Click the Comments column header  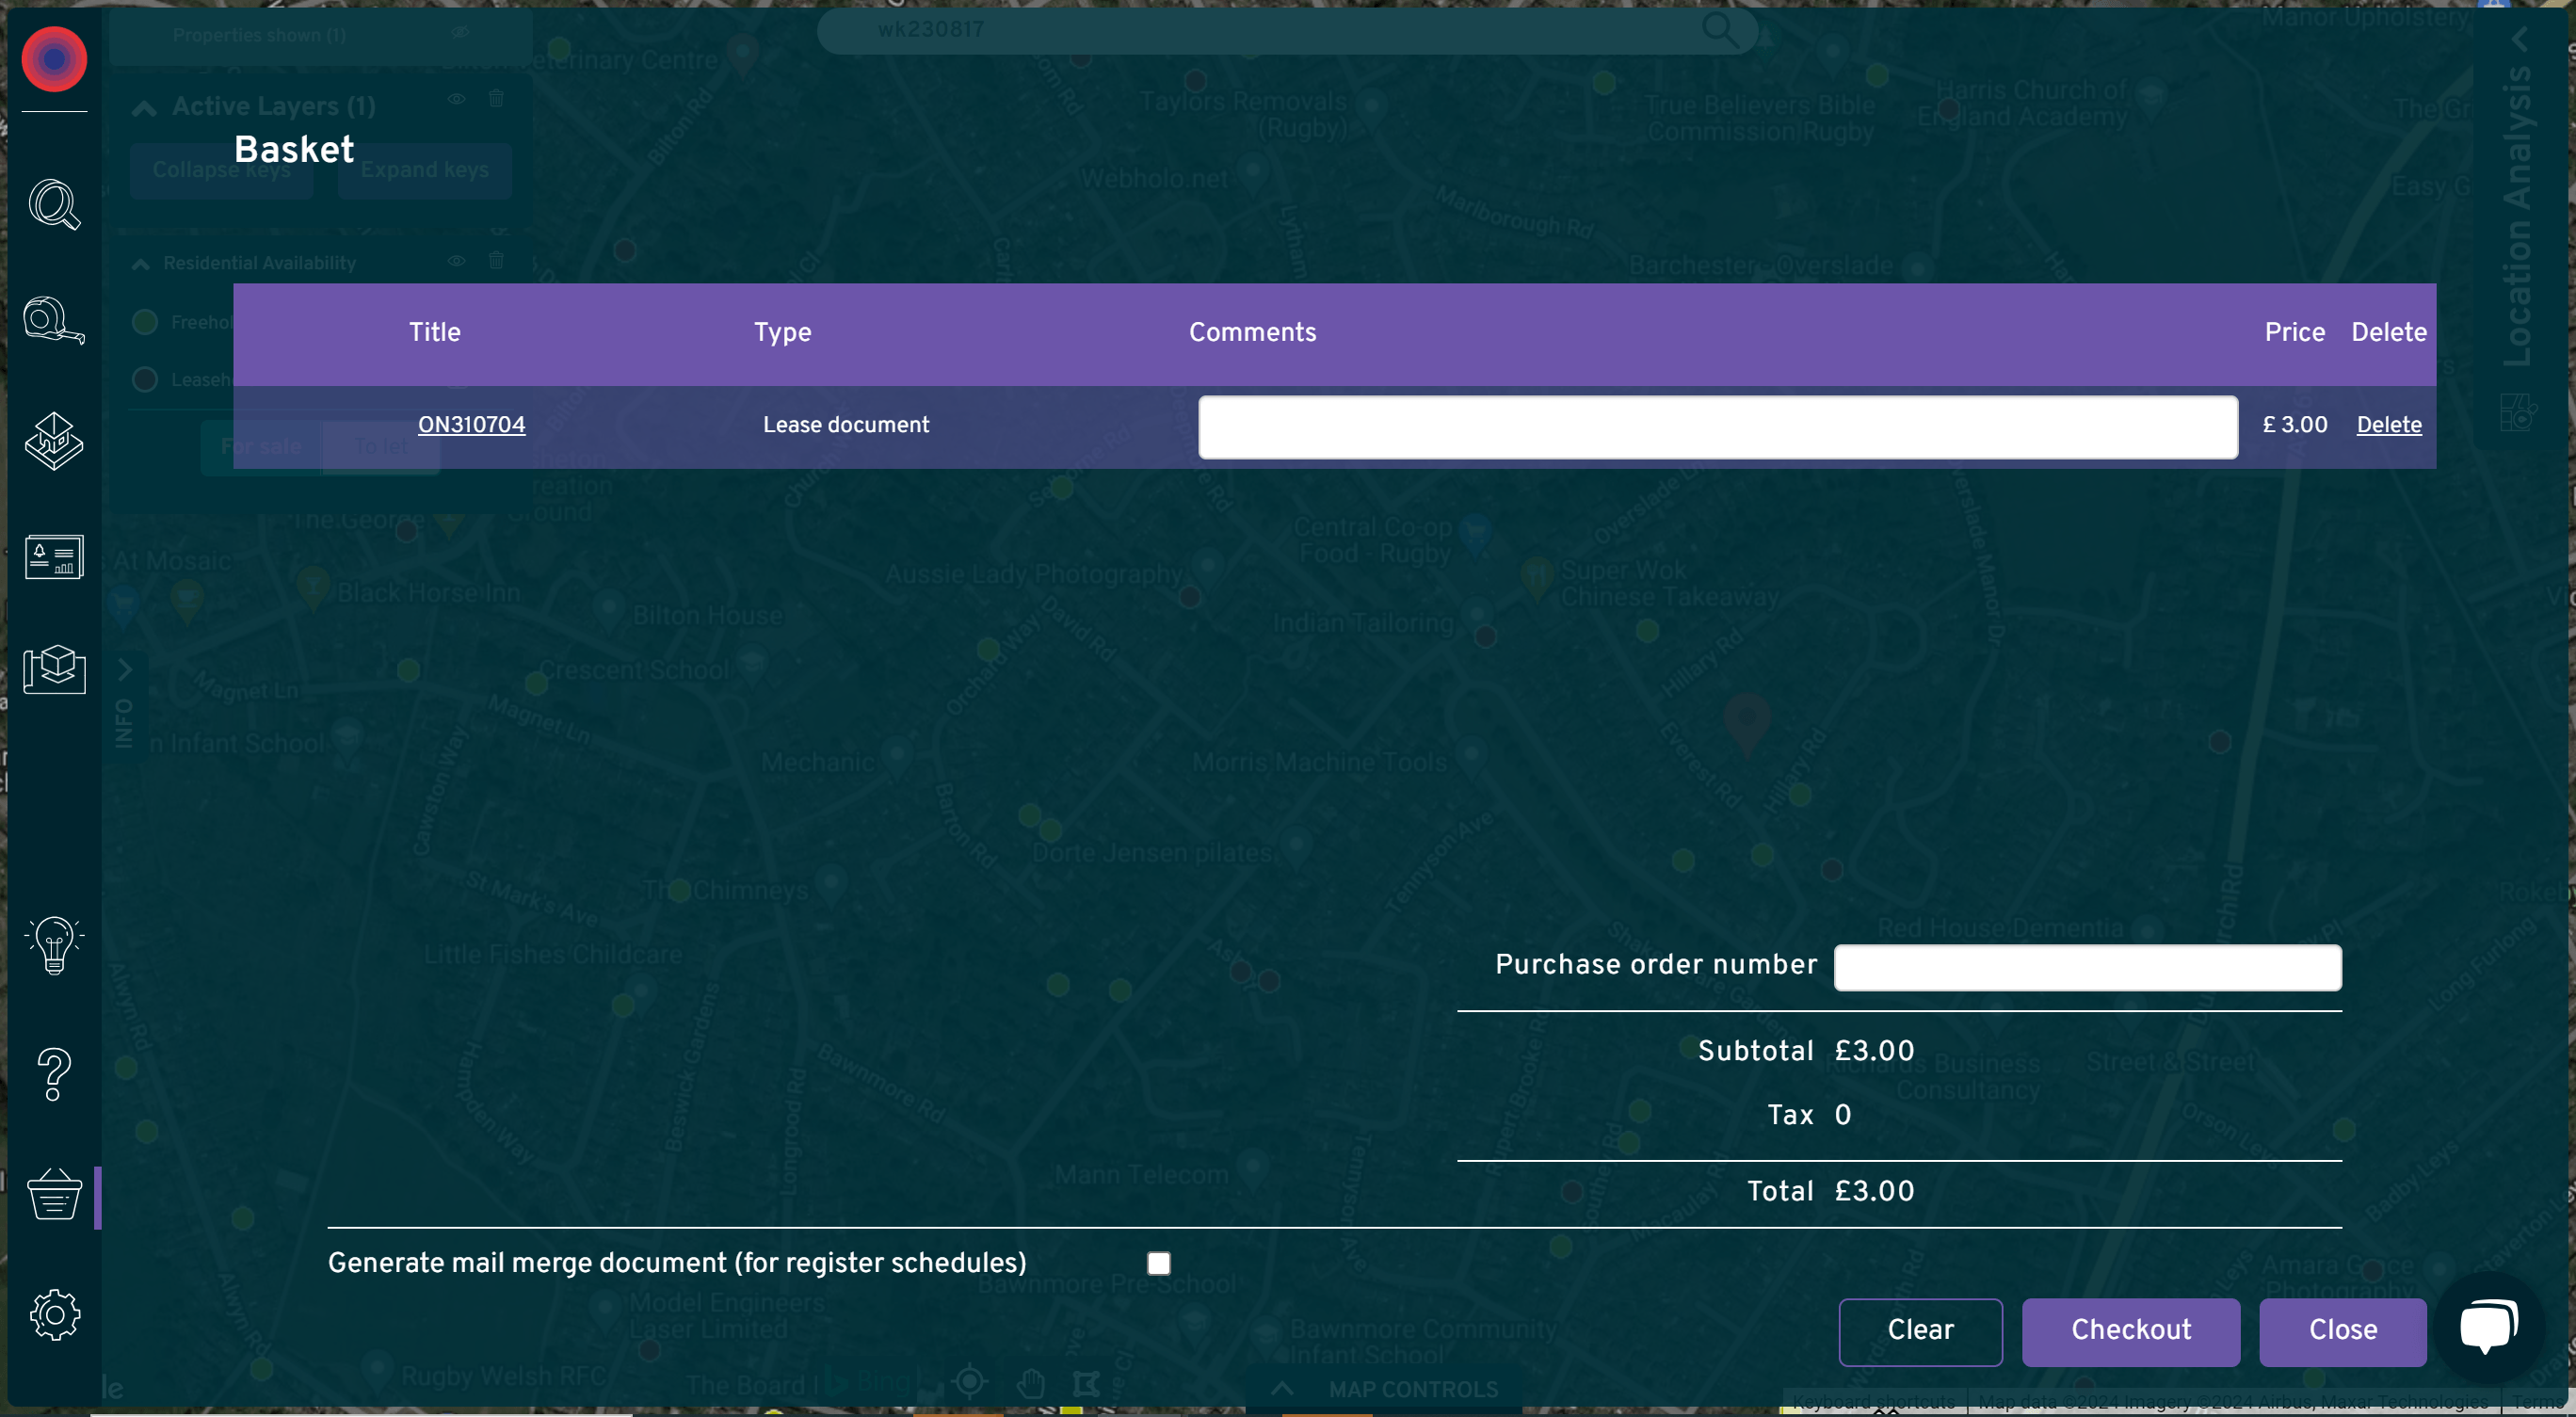pos(1252,332)
